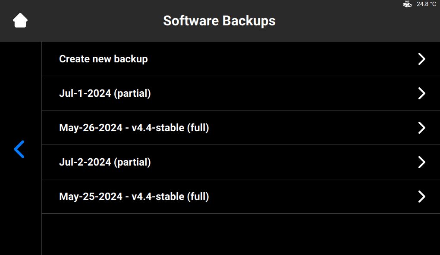The height and width of the screenshot is (255, 440).
Task: Tap the 24.8 °C temperature reading
Action: click(x=426, y=4)
